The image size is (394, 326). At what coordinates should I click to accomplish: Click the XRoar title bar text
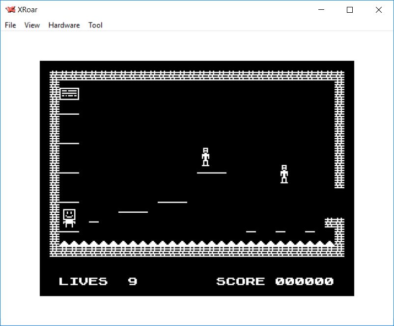pos(28,10)
